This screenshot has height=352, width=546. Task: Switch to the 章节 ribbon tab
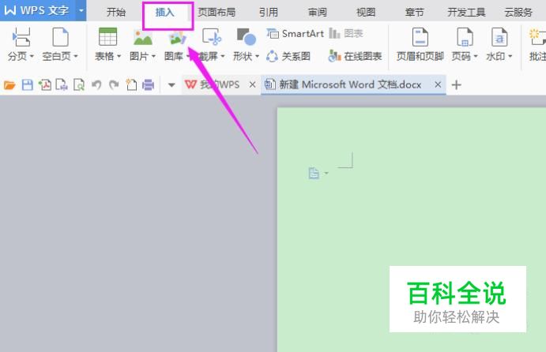[414, 12]
